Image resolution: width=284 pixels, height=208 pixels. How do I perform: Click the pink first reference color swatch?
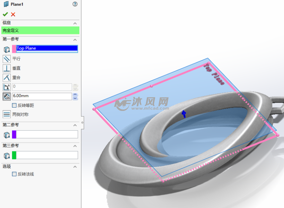point(14,49)
